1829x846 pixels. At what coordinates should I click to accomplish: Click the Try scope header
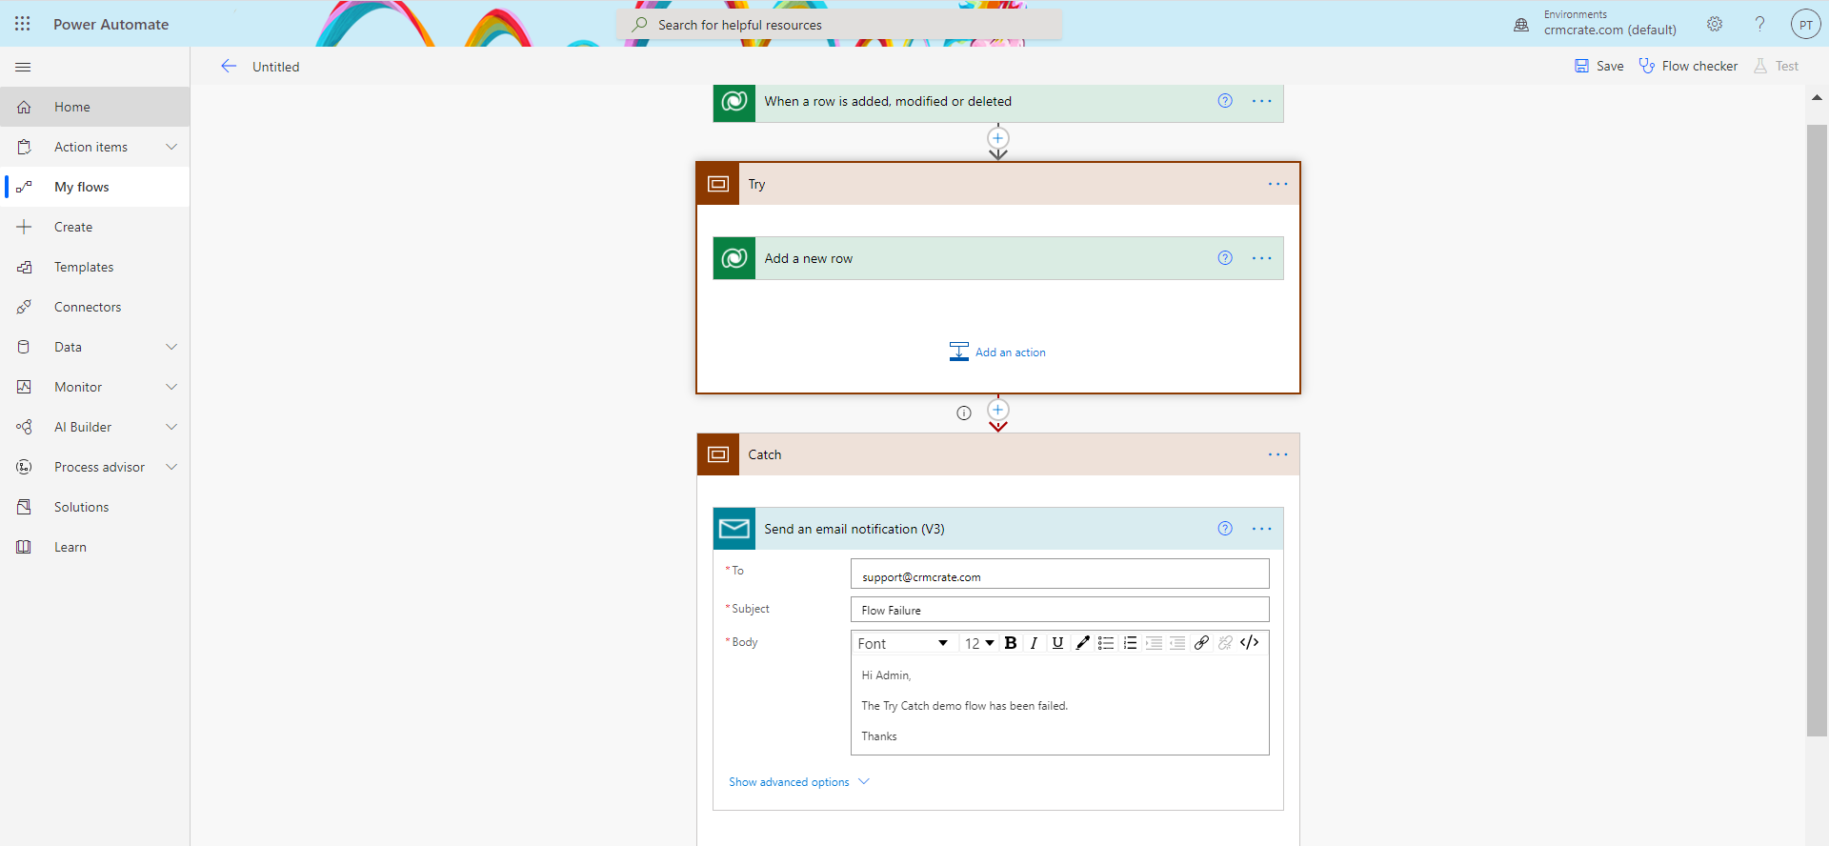[x=997, y=184]
